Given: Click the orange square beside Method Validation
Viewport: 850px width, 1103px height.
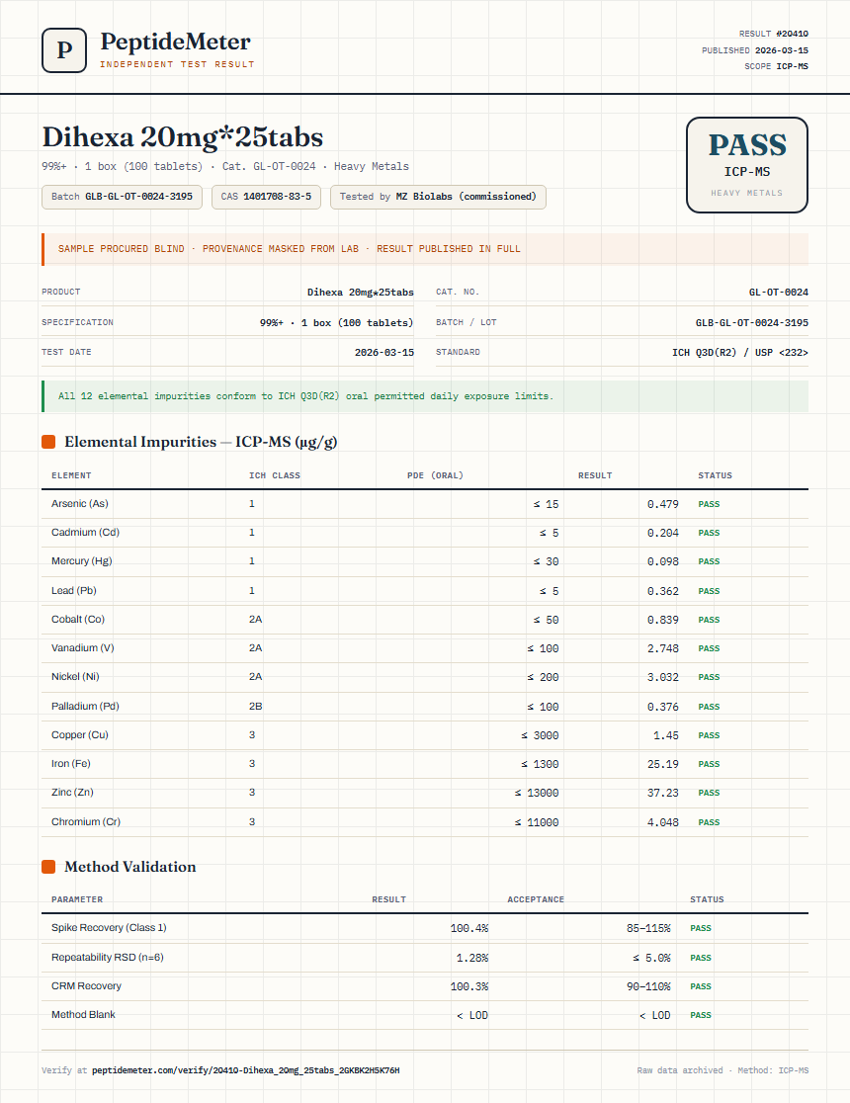Looking at the screenshot, I should click(x=48, y=867).
